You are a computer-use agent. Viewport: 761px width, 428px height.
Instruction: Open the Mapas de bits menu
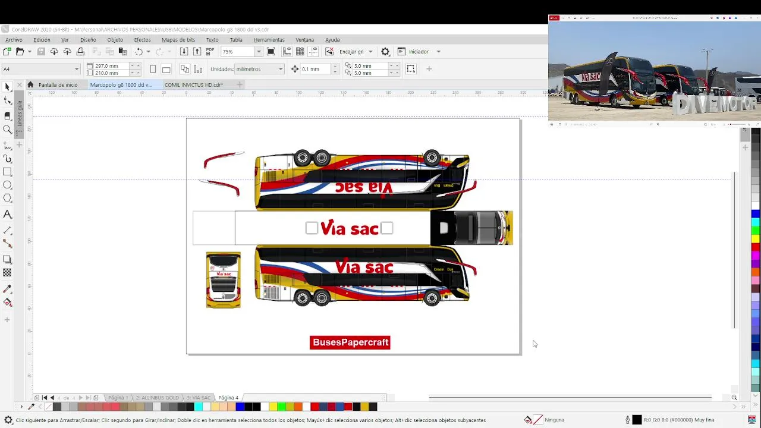coord(178,40)
